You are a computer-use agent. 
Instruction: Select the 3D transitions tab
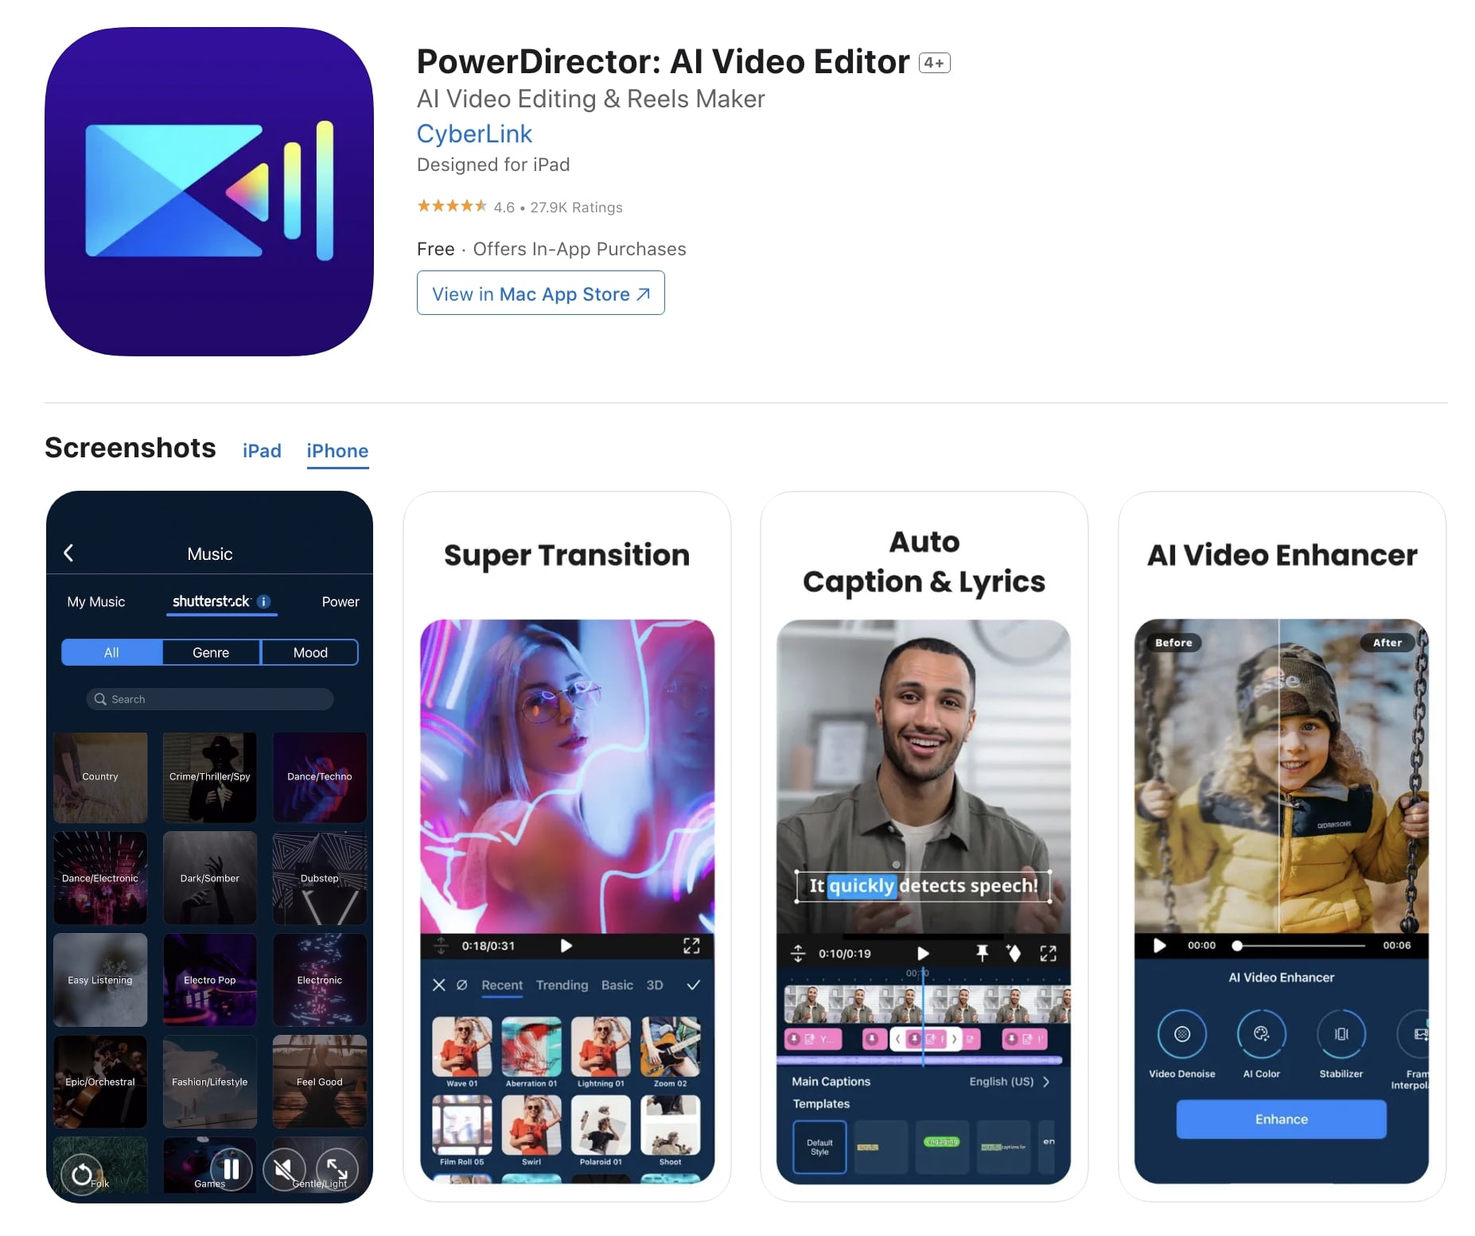tap(655, 985)
